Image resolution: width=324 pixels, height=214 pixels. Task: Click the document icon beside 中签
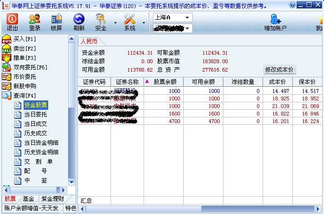(17, 181)
